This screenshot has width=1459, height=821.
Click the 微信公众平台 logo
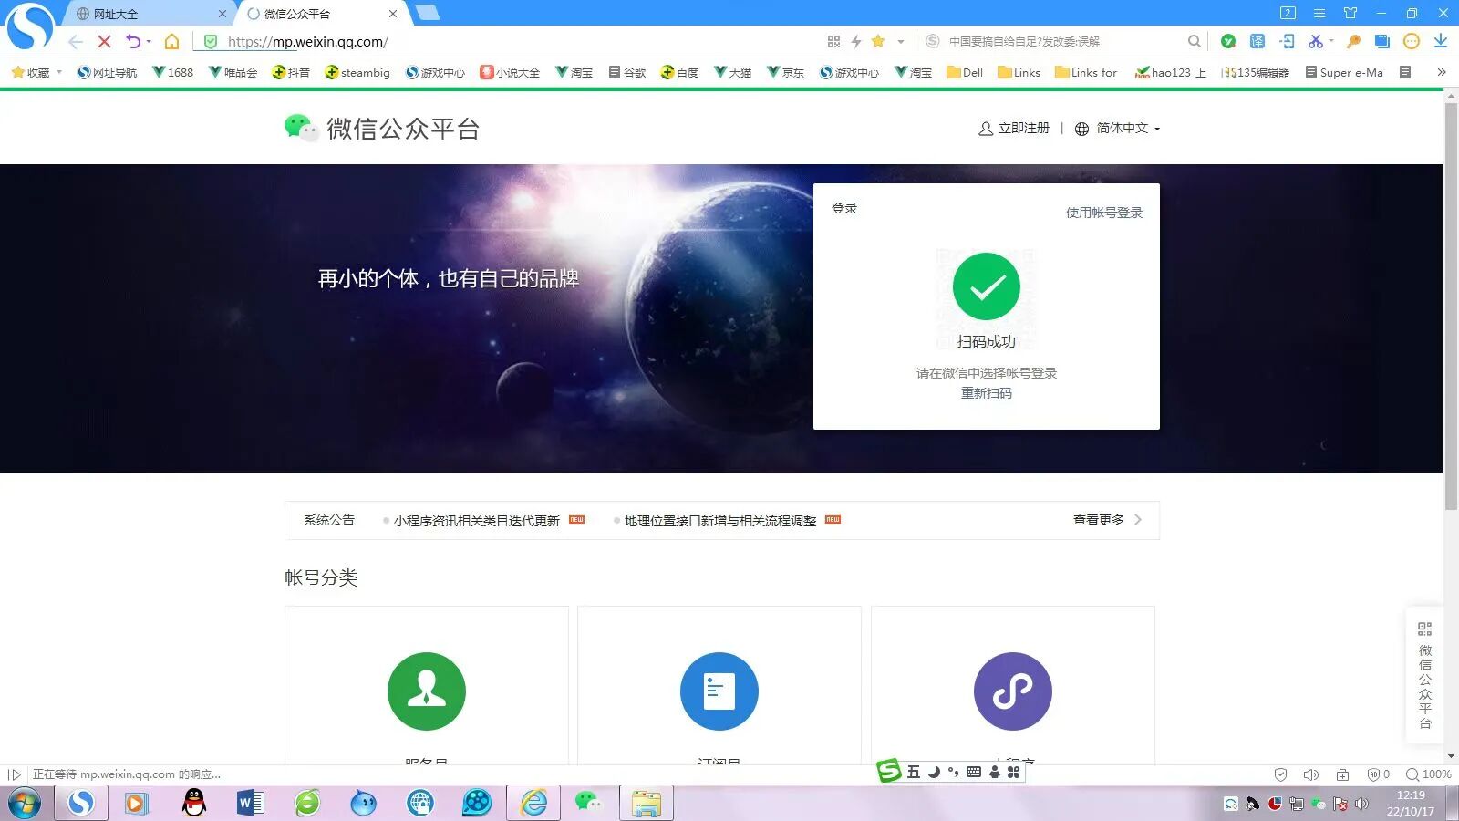[382, 129]
